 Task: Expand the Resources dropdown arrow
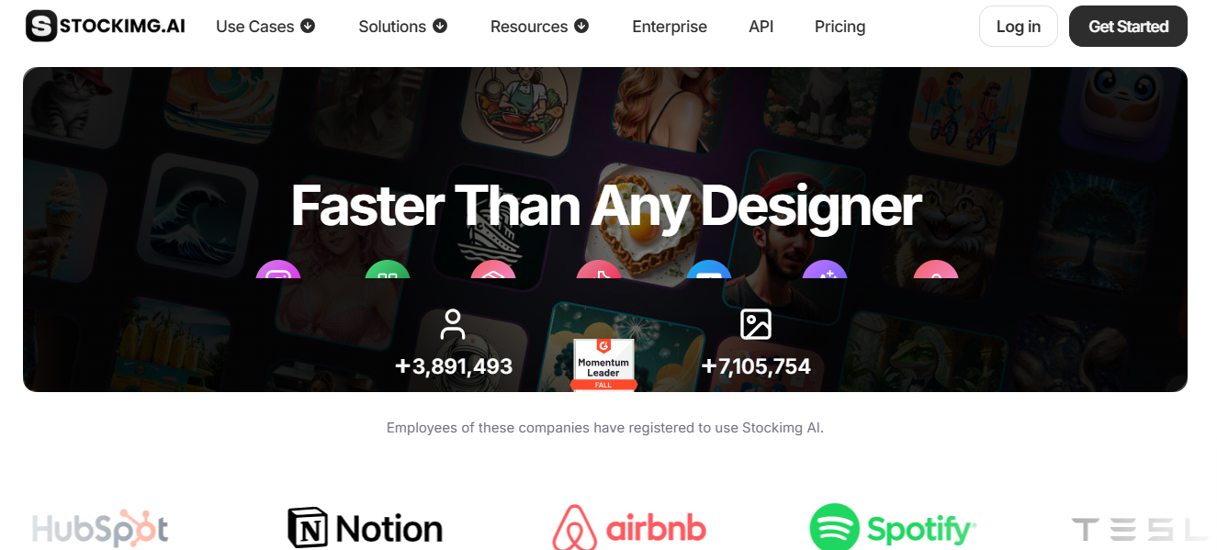(x=581, y=27)
